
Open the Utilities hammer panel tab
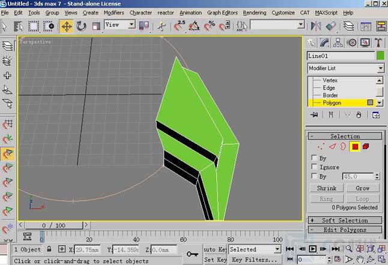[378, 43]
